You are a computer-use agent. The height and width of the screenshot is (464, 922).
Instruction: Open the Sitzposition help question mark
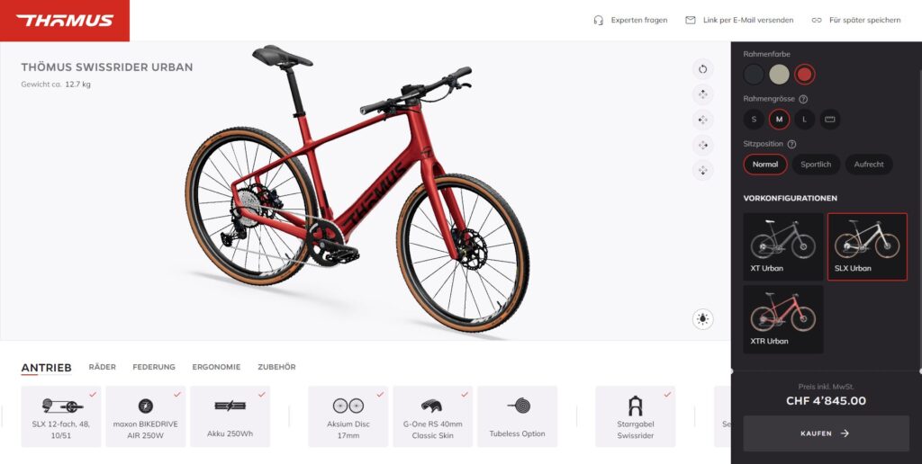[791, 144]
